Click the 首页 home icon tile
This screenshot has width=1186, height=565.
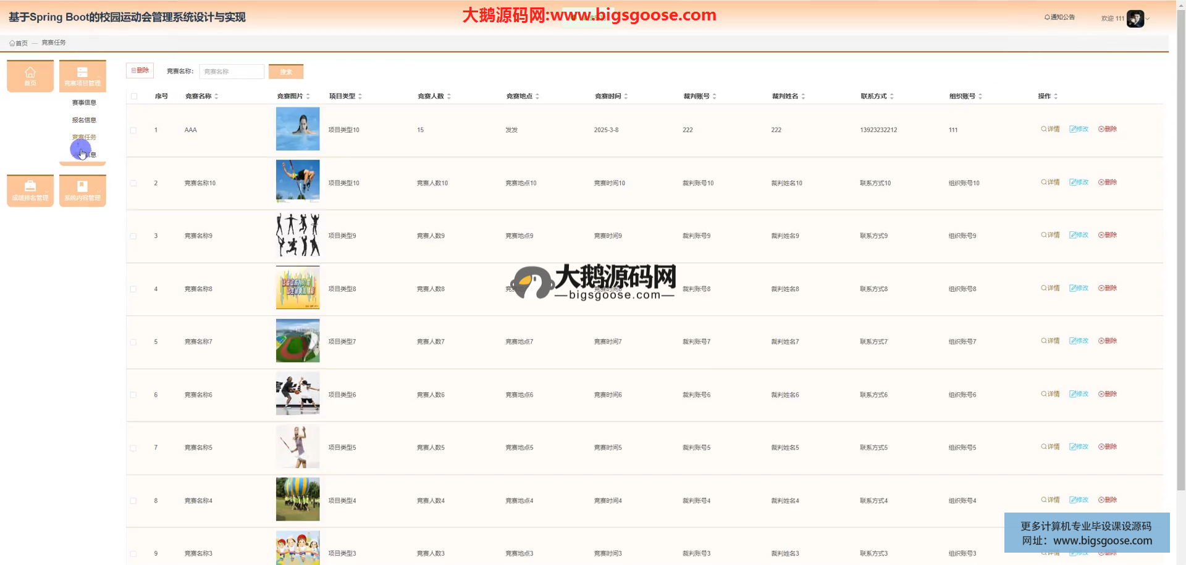(x=30, y=75)
